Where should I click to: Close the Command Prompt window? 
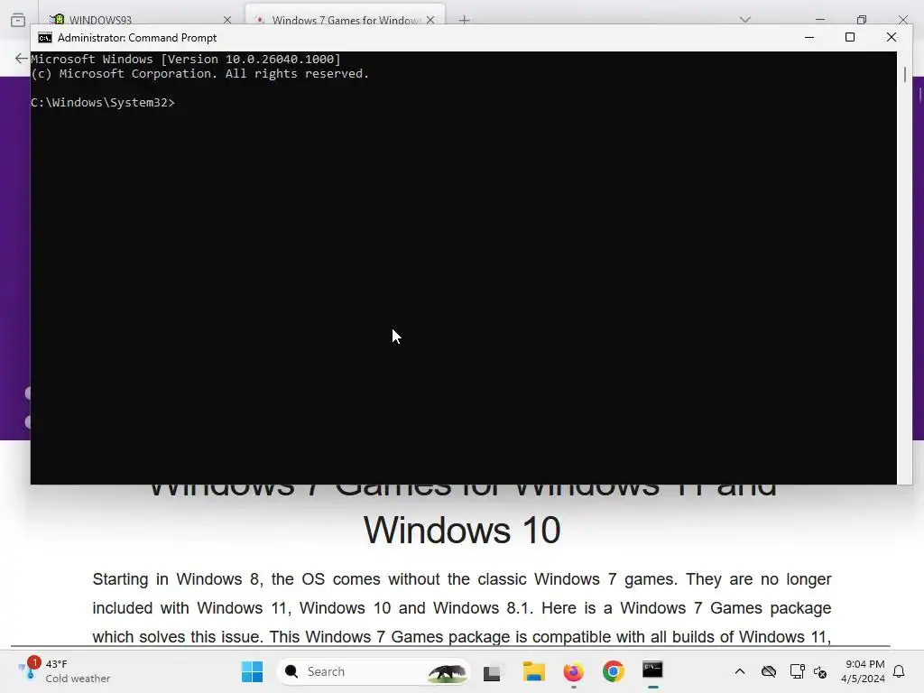coord(891,37)
